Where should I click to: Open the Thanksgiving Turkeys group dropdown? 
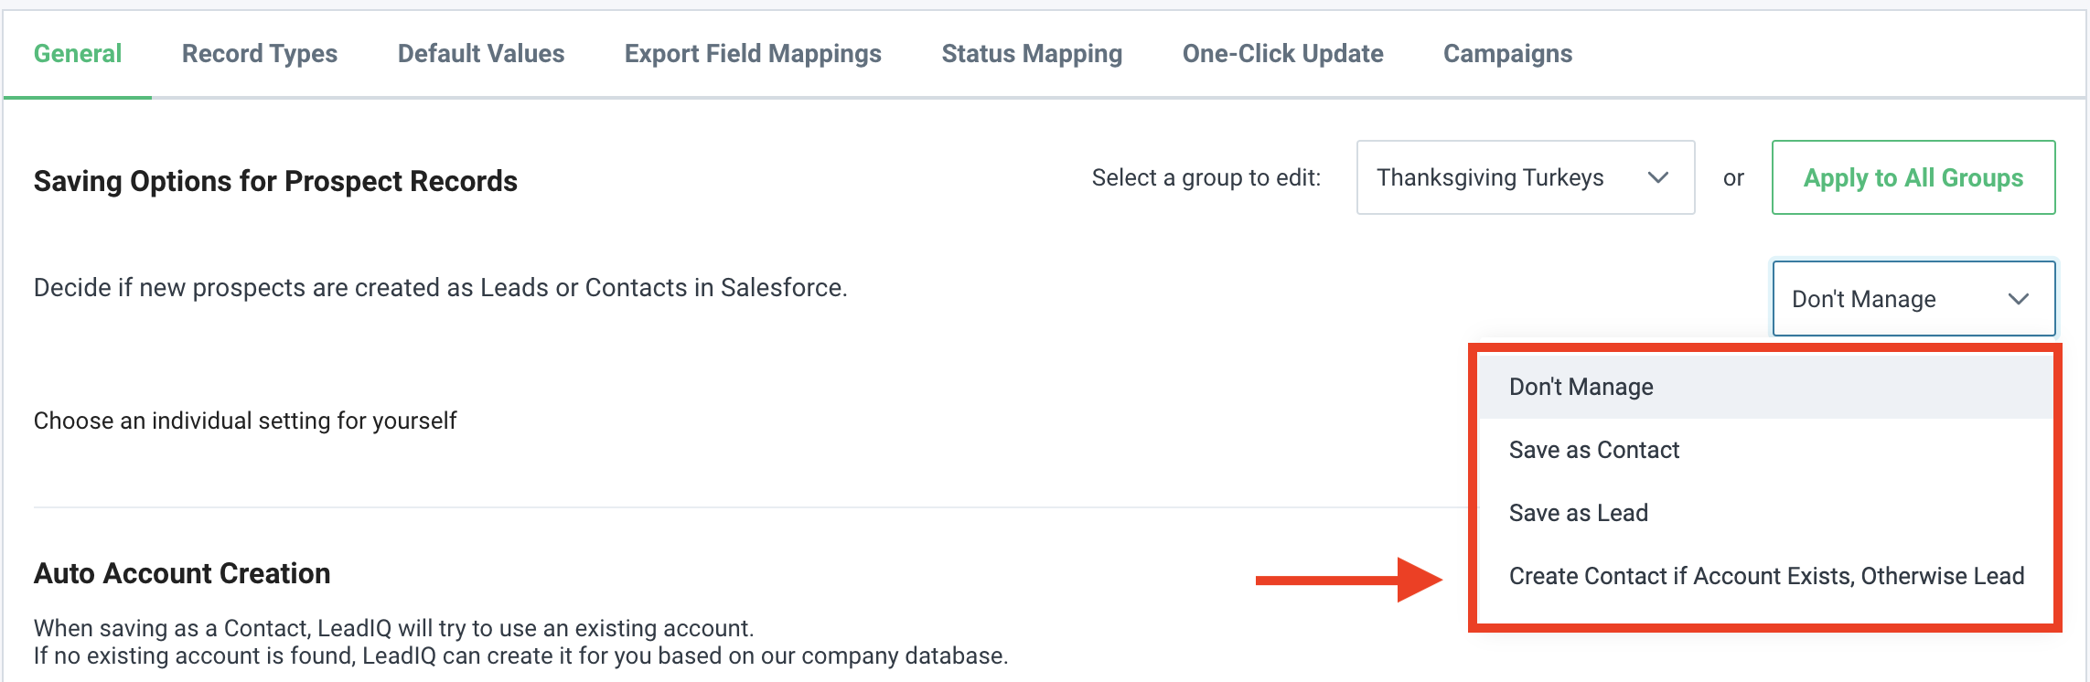[1524, 177]
